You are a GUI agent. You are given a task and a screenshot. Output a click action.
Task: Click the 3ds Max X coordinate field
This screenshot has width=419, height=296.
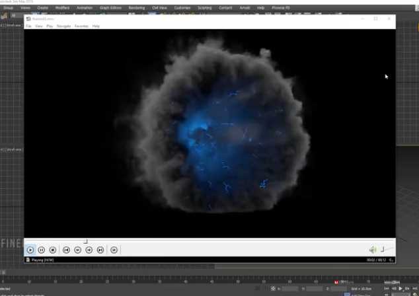point(290,289)
